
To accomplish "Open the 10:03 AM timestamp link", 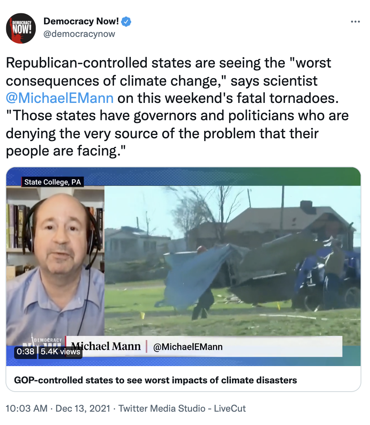I will (x=27, y=408).
